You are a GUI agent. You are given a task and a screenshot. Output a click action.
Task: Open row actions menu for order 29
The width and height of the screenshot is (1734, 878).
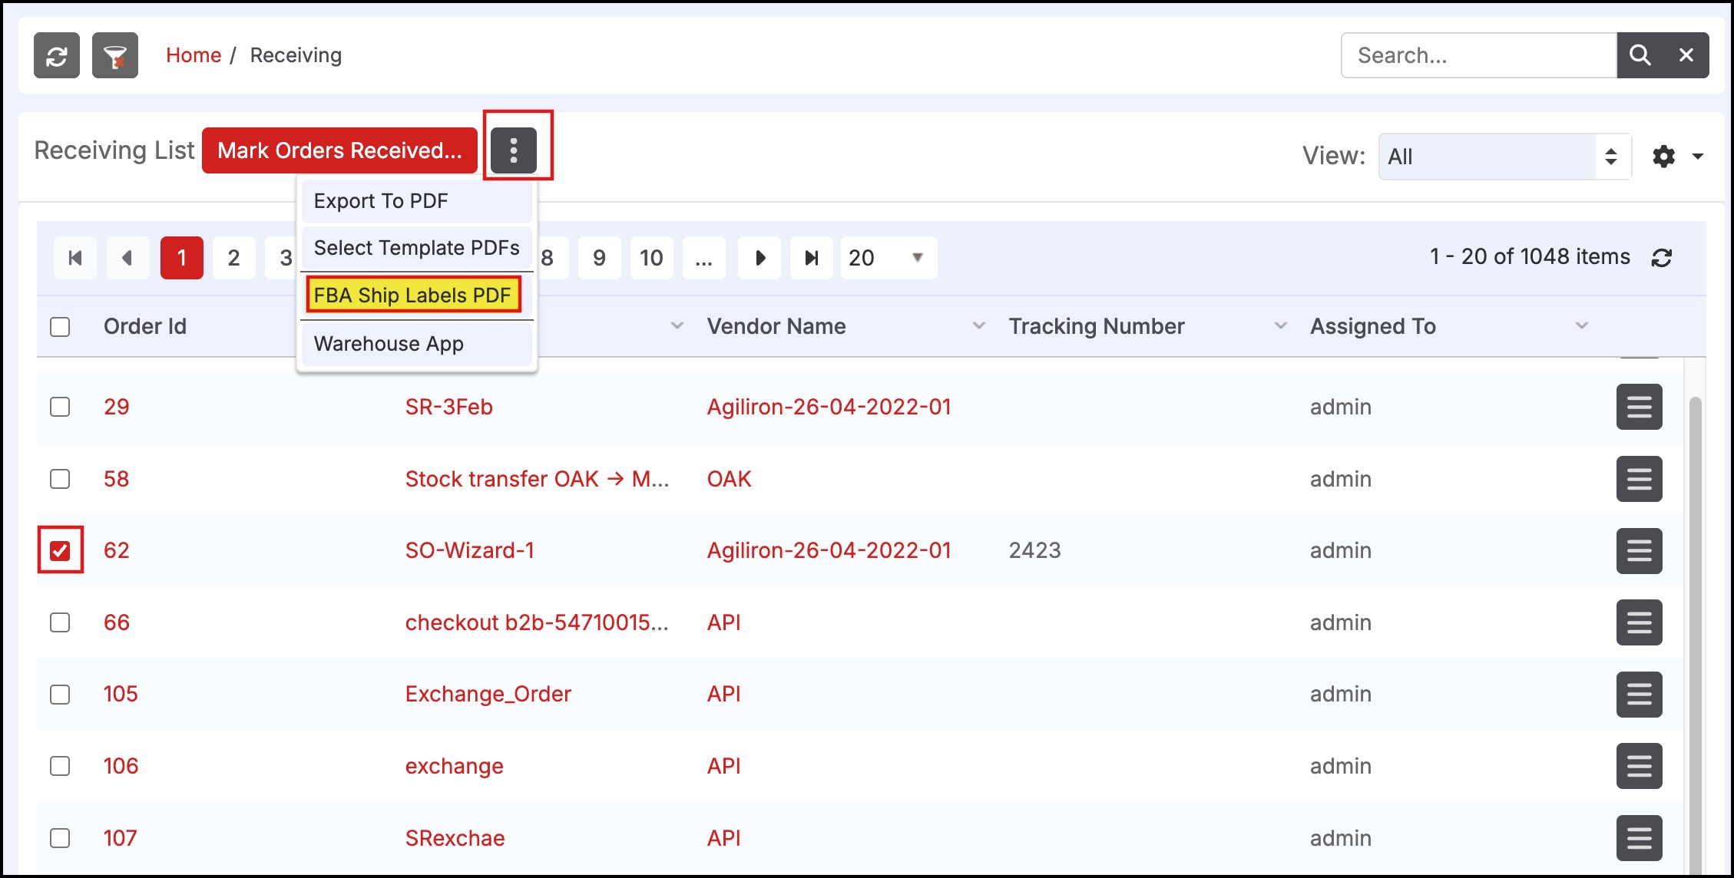1639,407
